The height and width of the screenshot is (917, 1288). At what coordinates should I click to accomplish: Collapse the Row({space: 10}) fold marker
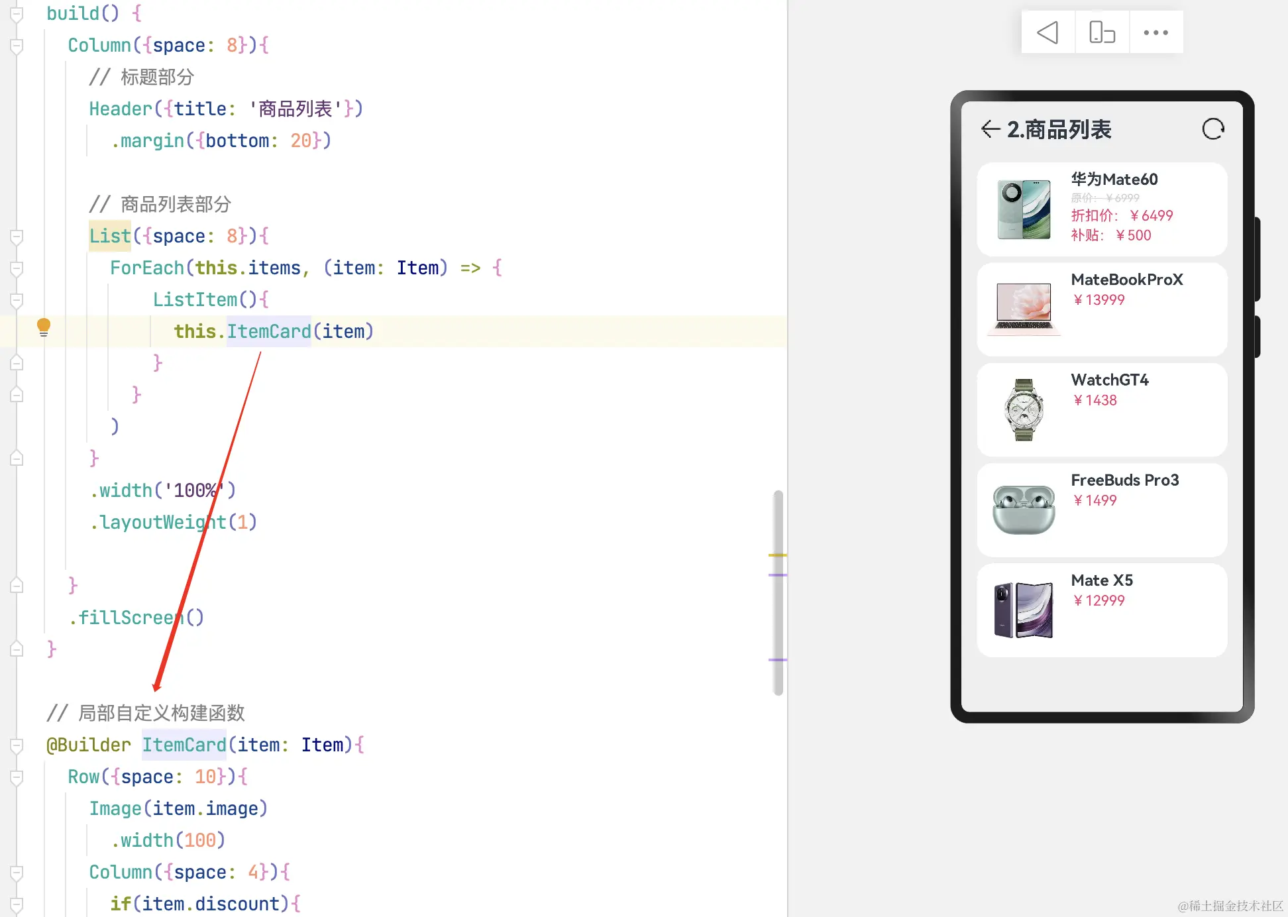point(17,778)
